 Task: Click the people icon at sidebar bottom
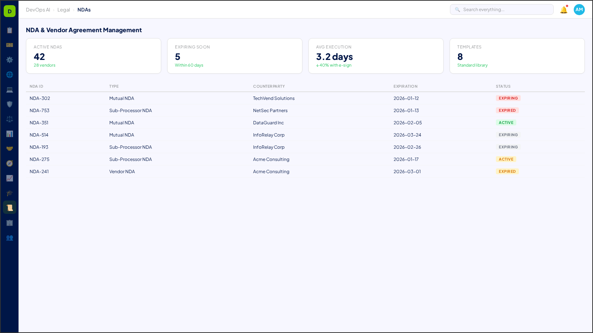pos(10,238)
